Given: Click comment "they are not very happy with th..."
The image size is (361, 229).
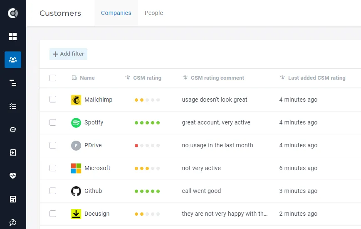Looking at the screenshot, I should pyautogui.click(x=225, y=214).
